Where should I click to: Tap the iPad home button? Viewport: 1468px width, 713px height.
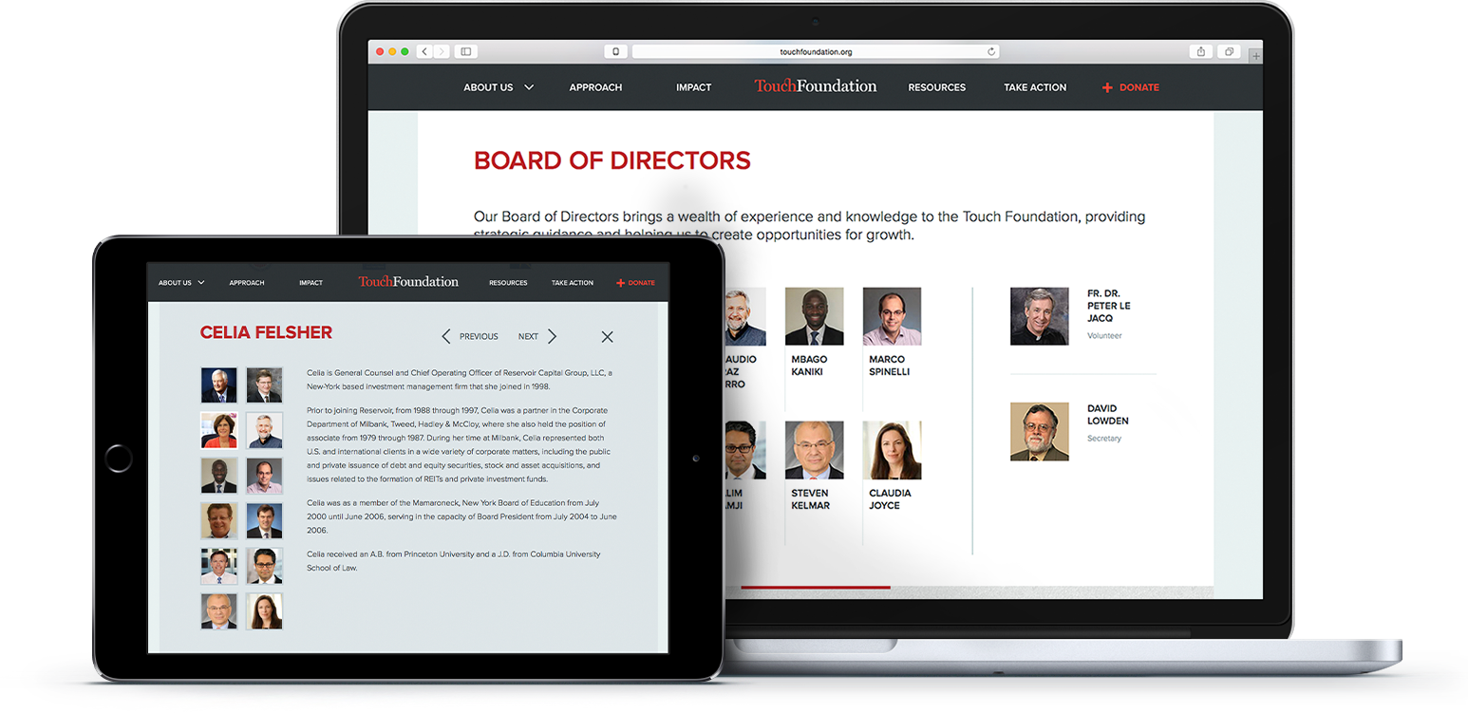coord(119,459)
